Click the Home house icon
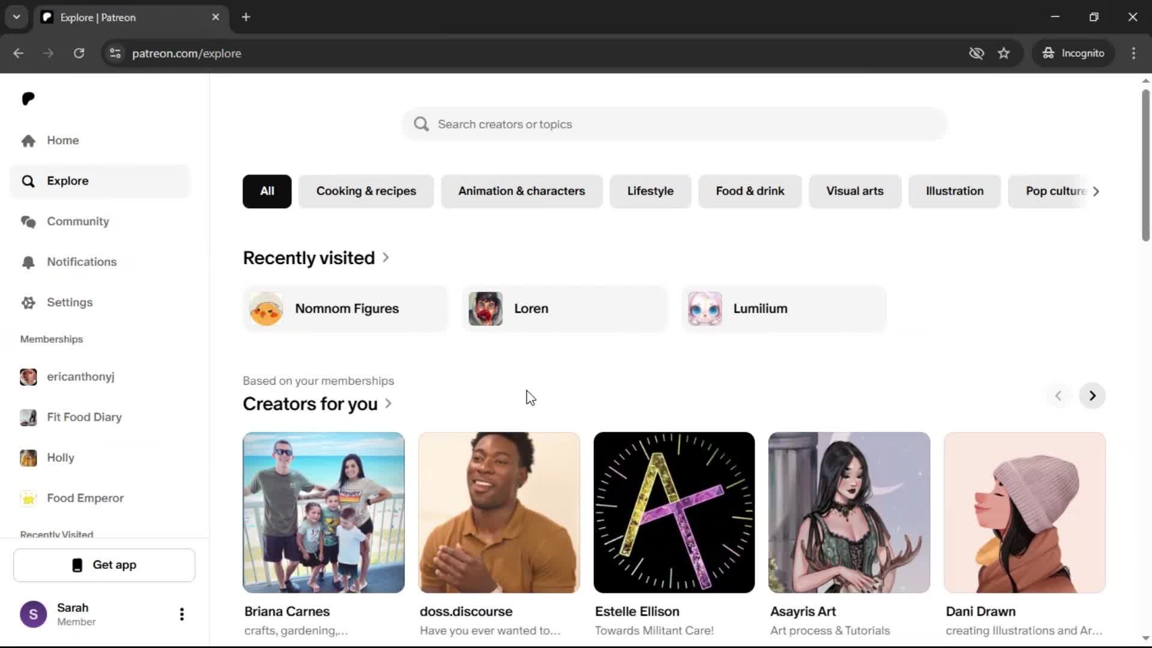The width and height of the screenshot is (1152, 648). (28, 140)
